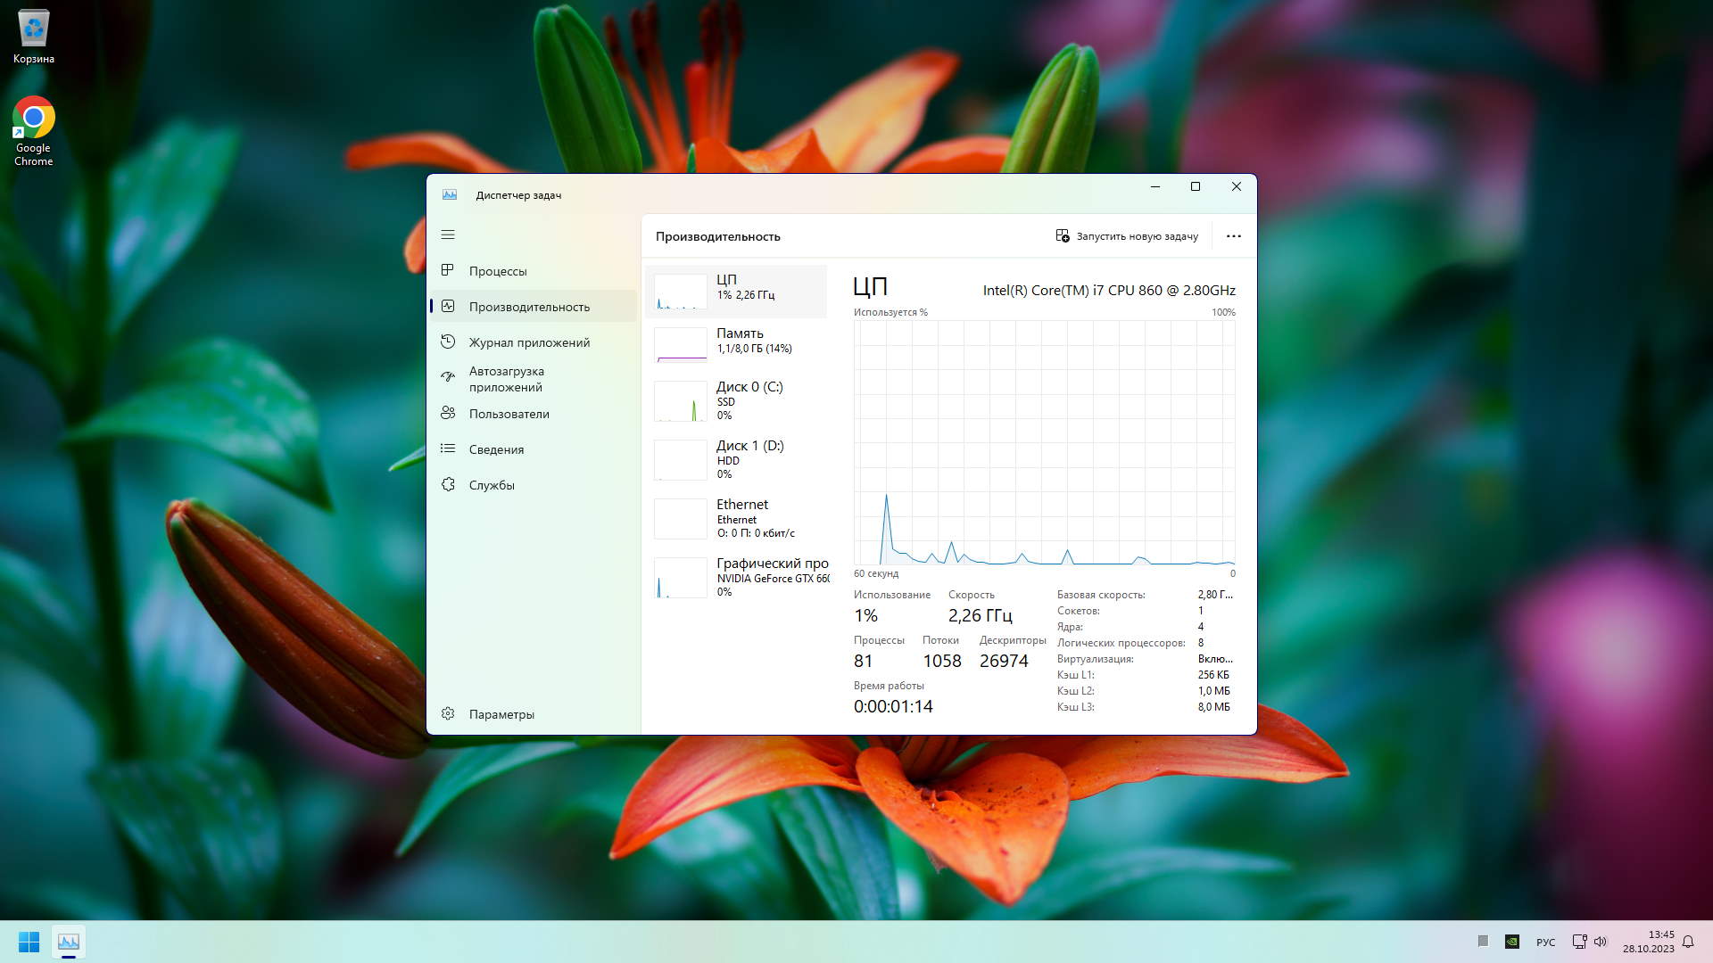The height and width of the screenshot is (963, 1713).
Task: Switch to Журнал приложений page
Action: [x=529, y=342]
